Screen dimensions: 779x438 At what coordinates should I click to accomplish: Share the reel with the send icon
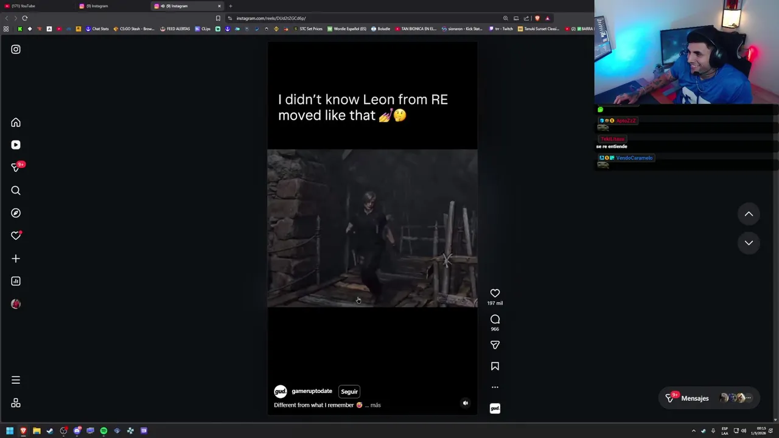click(495, 345)
